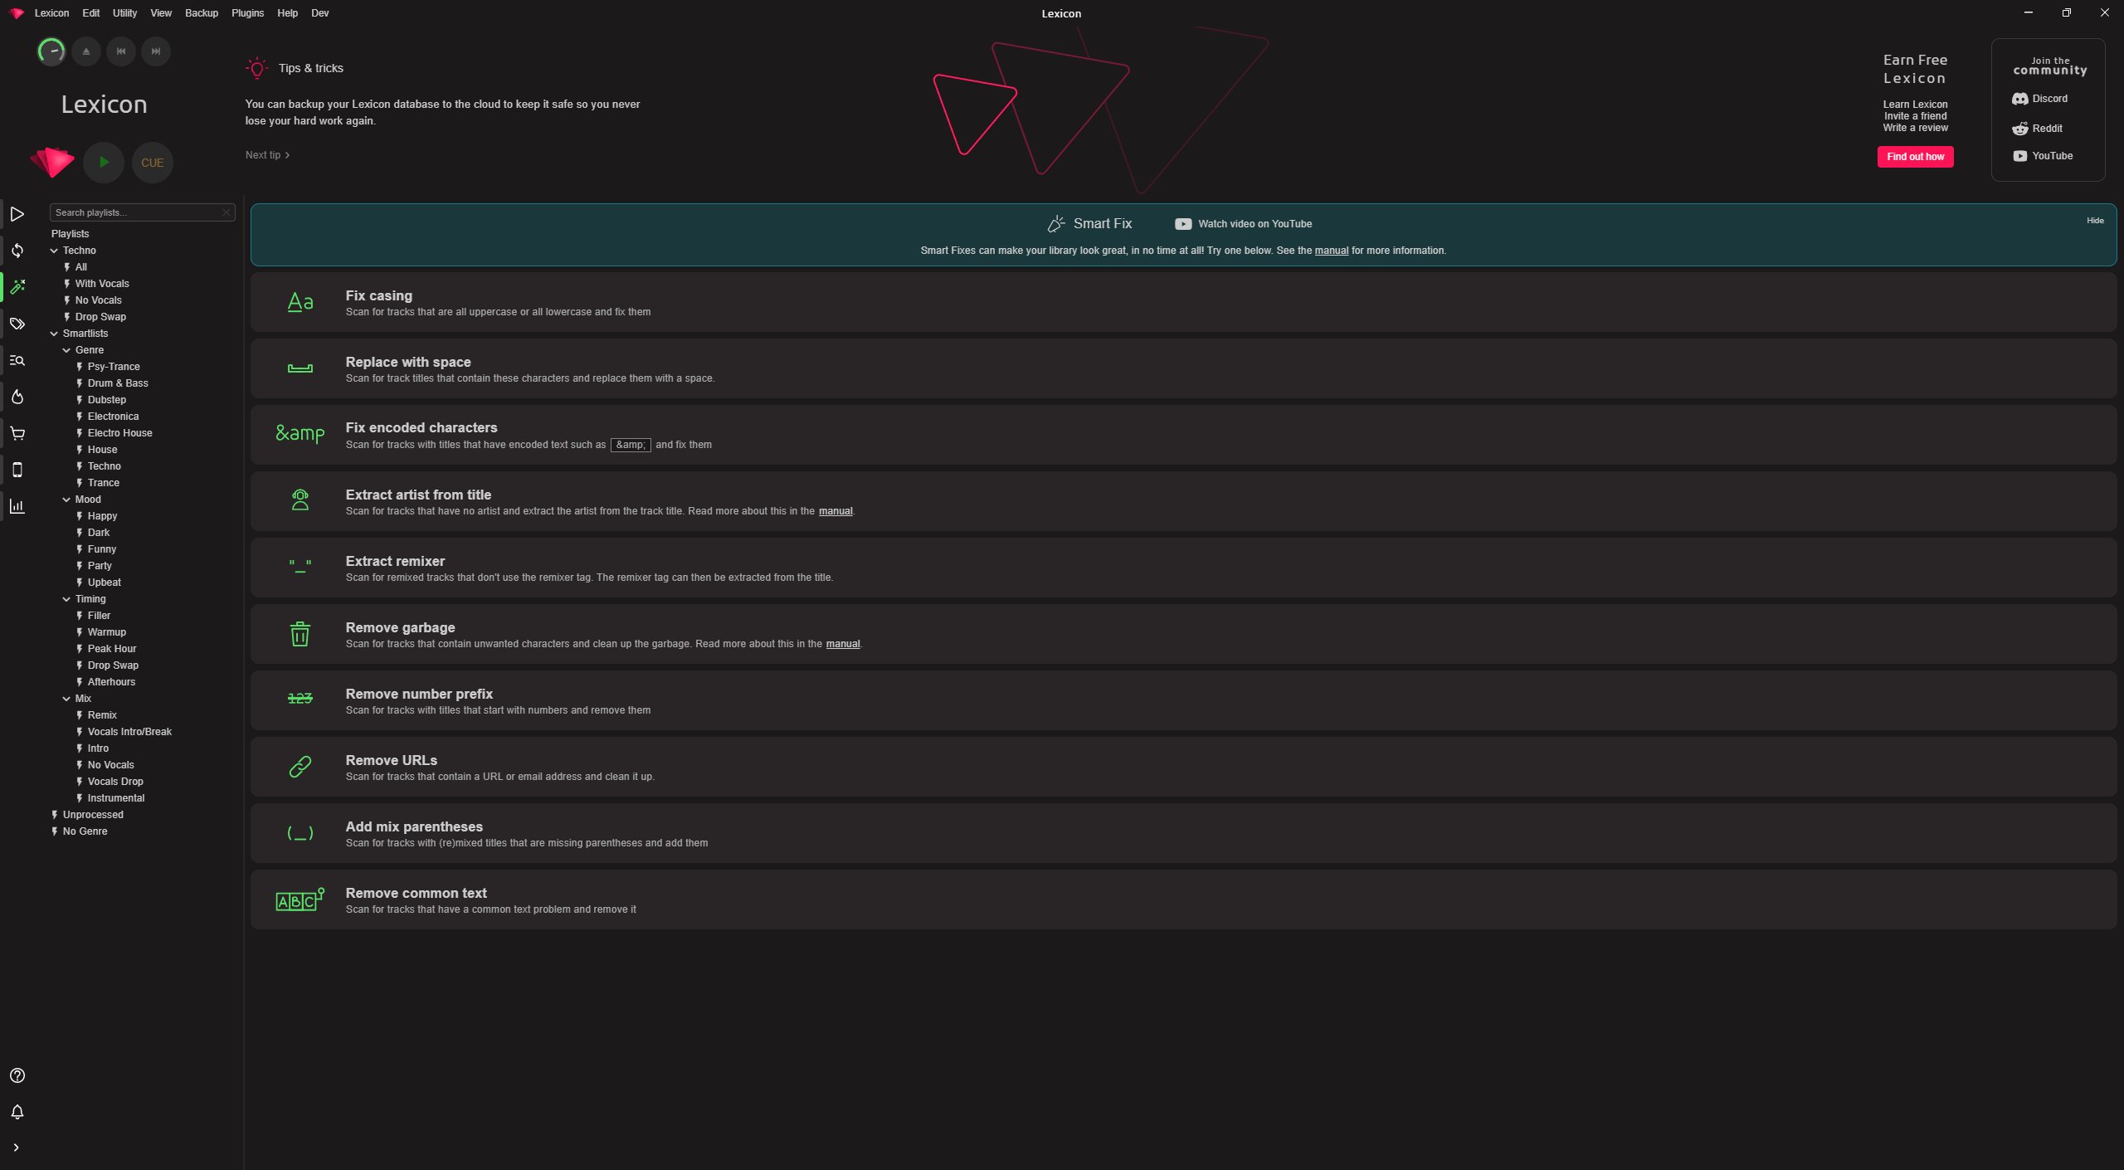Click the notification bell at the bottom left

17,1112
